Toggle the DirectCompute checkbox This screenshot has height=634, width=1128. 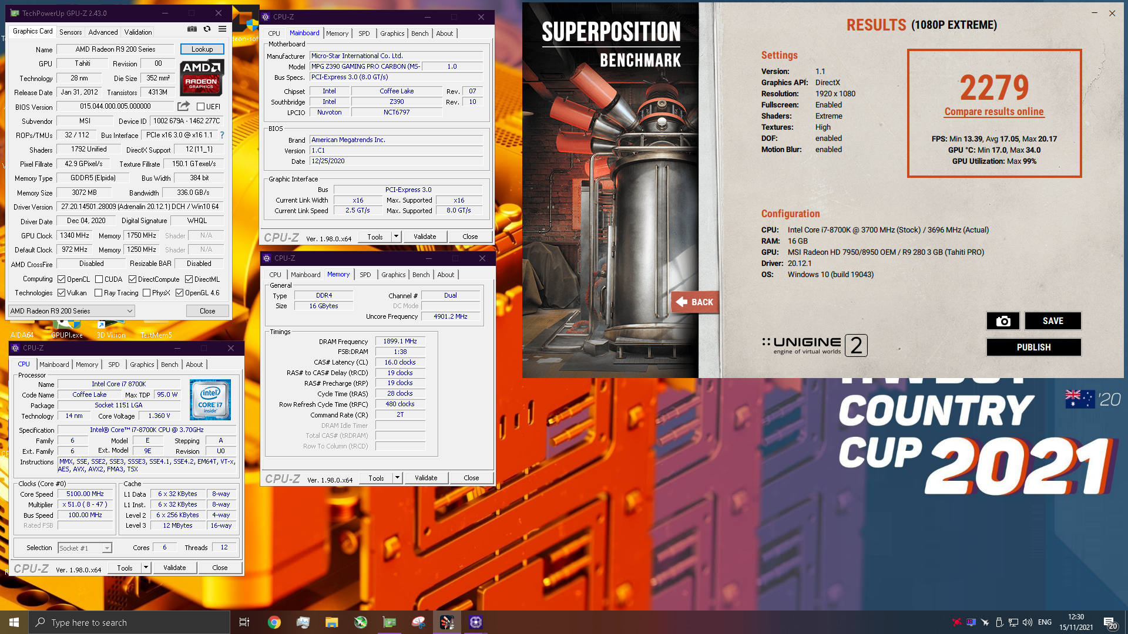point(132,279)
